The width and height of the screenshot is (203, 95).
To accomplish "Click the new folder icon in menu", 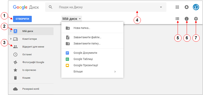I will click(68, 28).
